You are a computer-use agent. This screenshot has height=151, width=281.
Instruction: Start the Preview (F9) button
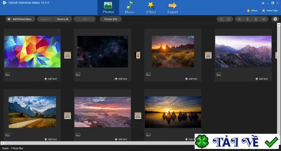tap(111, 19)
